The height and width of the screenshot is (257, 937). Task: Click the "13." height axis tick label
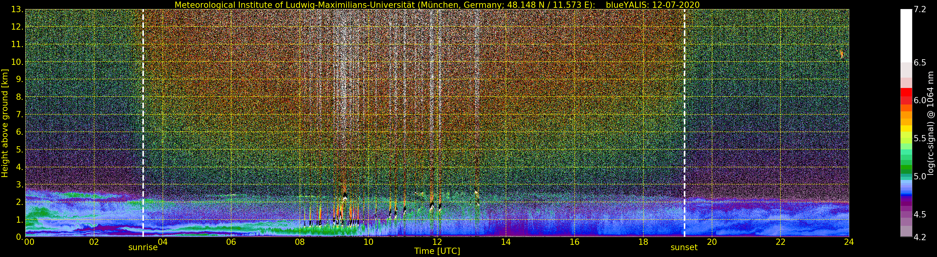tap(17, 9)
